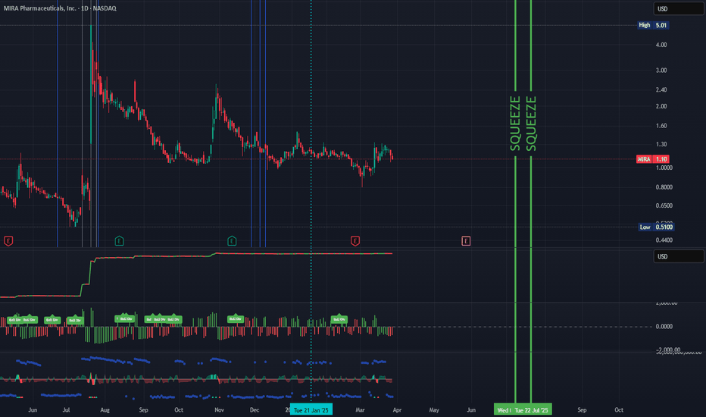Click the 0.8000 level on the price axis
Viewport: 706px width, 417px height.
click(x=664, y=187)
